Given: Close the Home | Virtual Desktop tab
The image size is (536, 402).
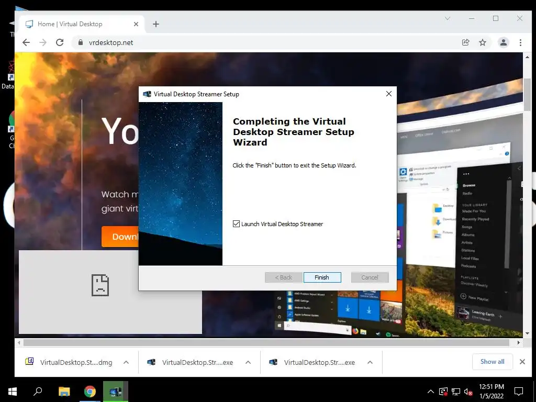Looking at the screenshot, I should pos(136,24).
